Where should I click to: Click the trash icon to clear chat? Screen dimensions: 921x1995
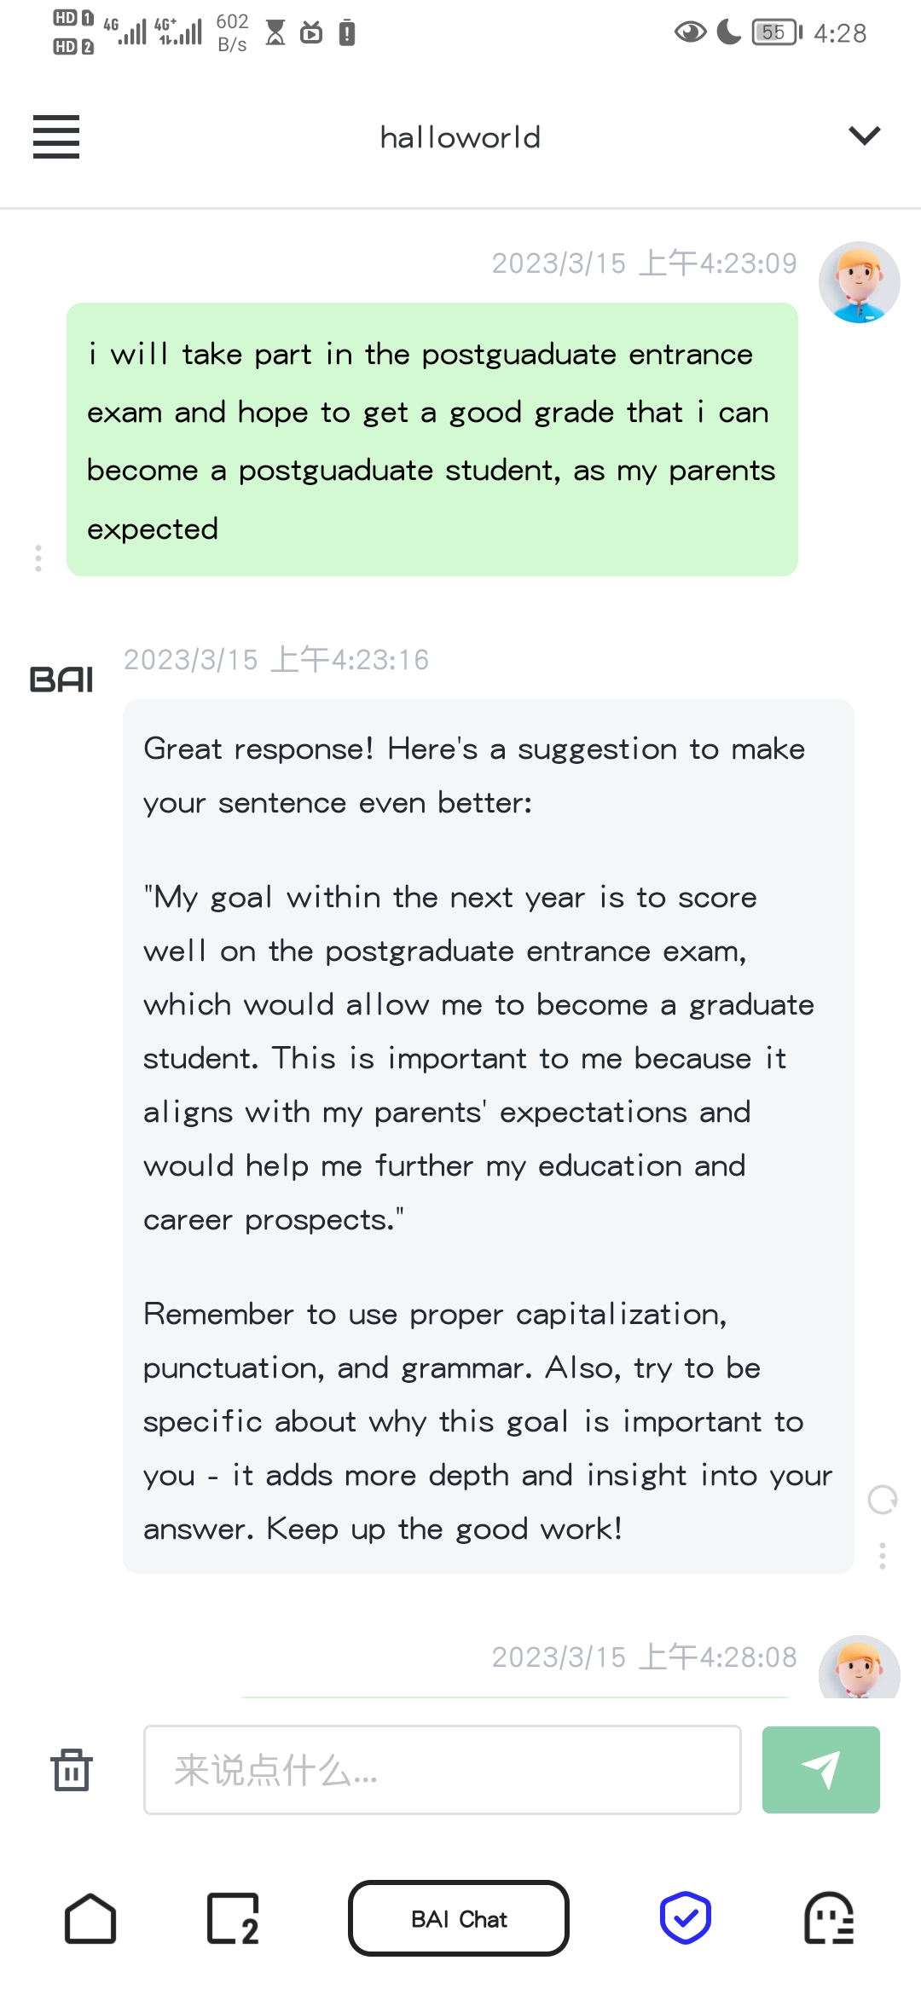72,1770
